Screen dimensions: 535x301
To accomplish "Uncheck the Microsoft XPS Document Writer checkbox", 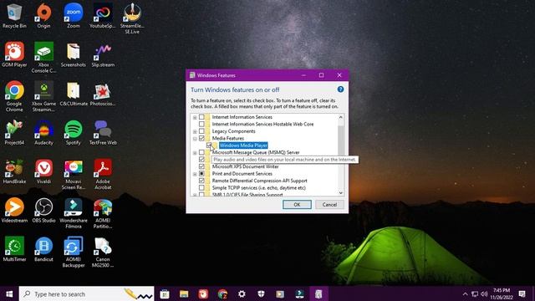I will click(201, 166).
